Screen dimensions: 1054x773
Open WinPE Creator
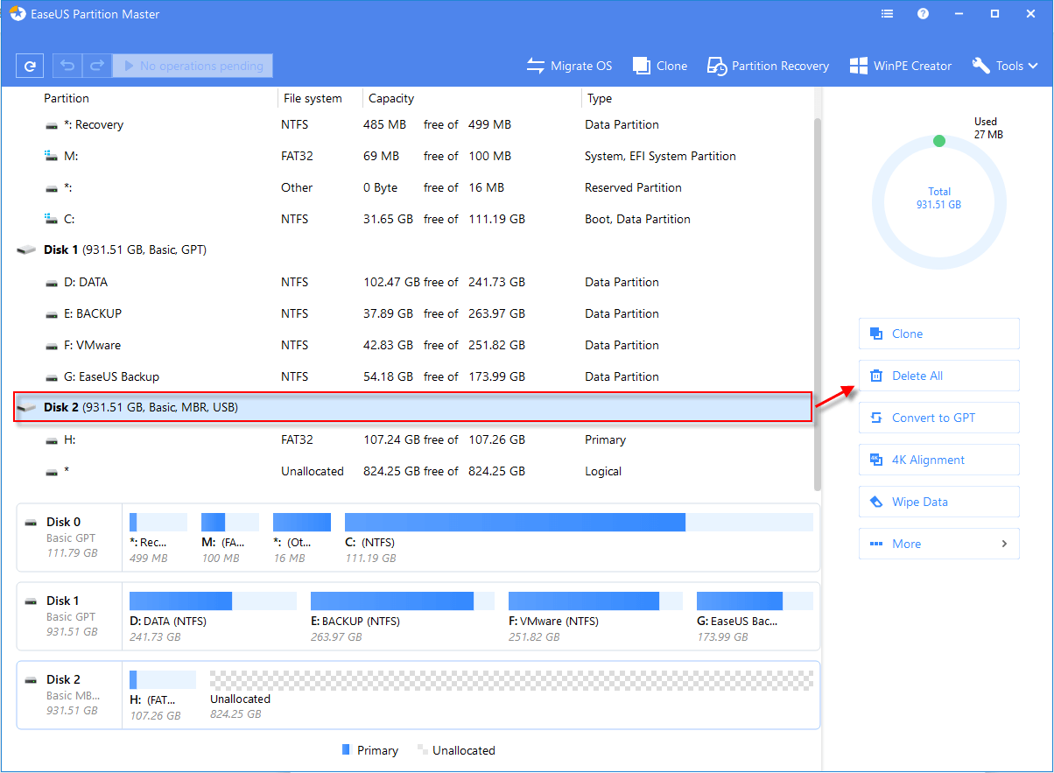900,66
